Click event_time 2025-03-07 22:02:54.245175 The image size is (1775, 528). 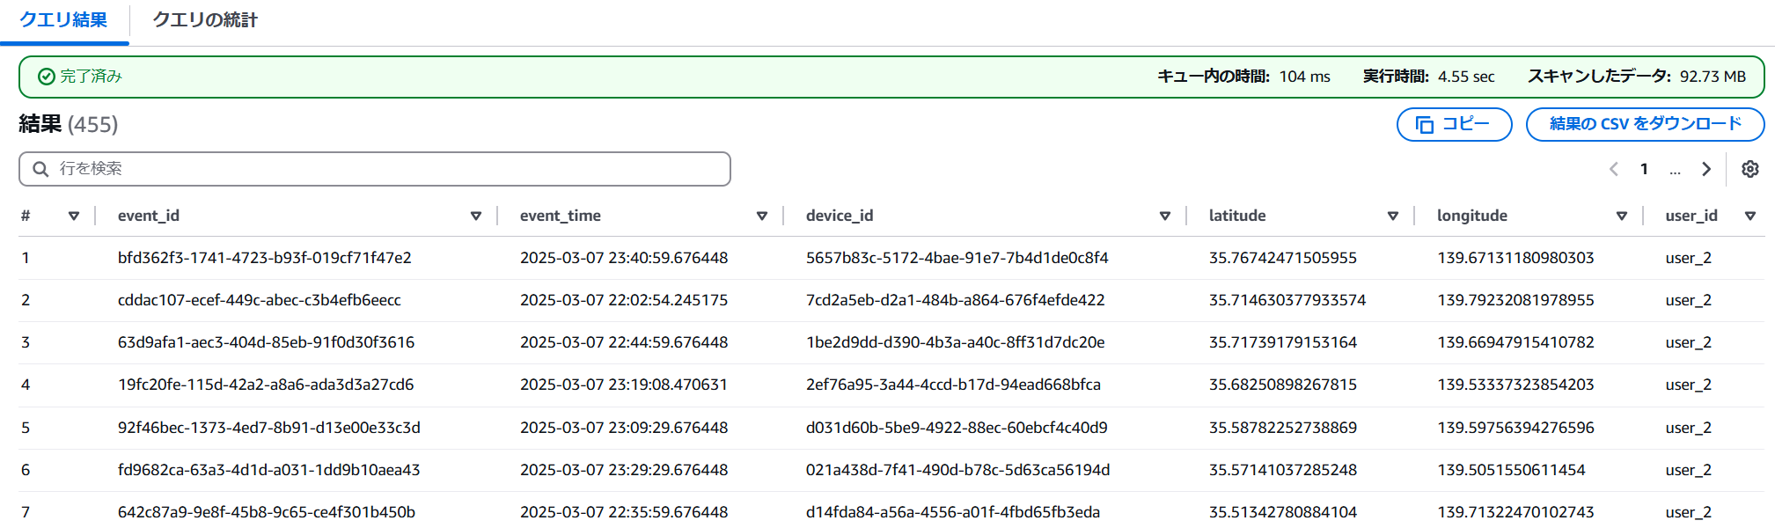624,300
